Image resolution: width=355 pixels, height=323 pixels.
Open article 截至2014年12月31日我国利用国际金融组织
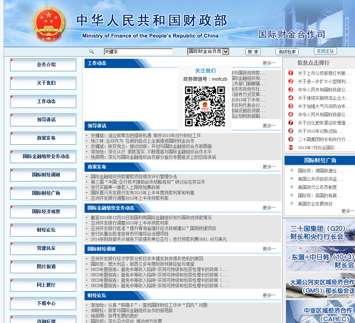coord(151,217)
